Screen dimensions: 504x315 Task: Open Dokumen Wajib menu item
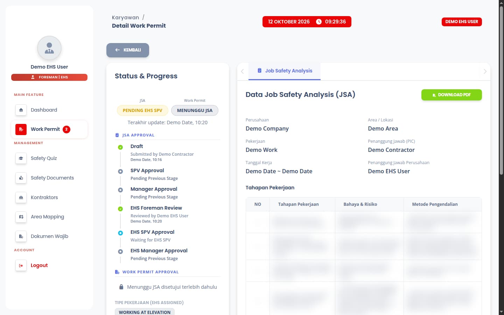49,236
